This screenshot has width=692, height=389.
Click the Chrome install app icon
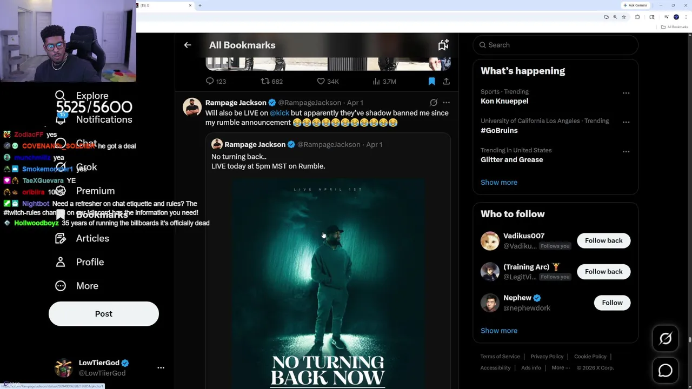pos(606,17)
